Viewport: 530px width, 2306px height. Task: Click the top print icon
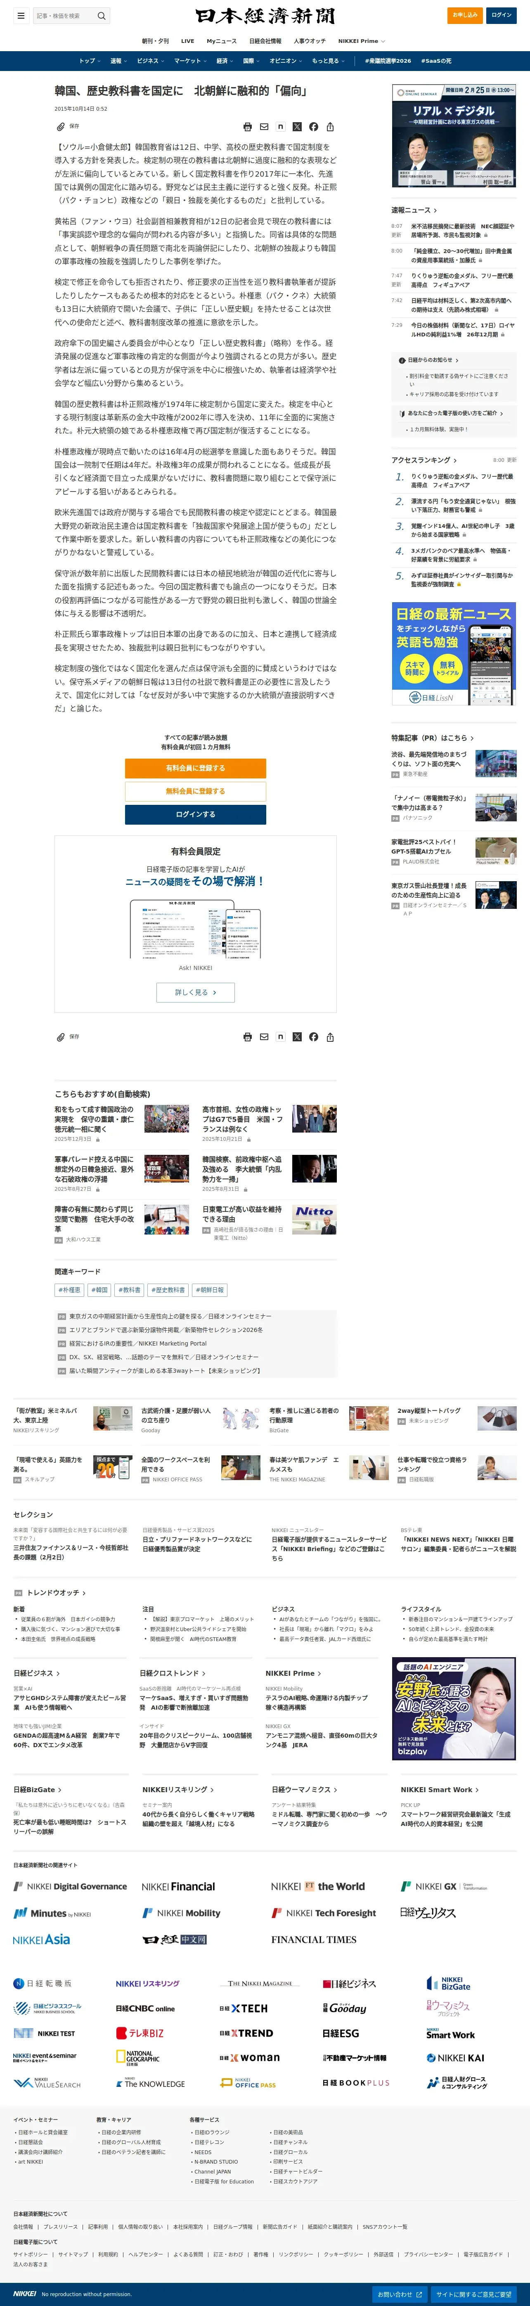248,127
